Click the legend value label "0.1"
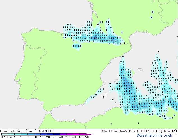Image resolution: width=178 pixels, height=138 pixels. pos(3,137)
